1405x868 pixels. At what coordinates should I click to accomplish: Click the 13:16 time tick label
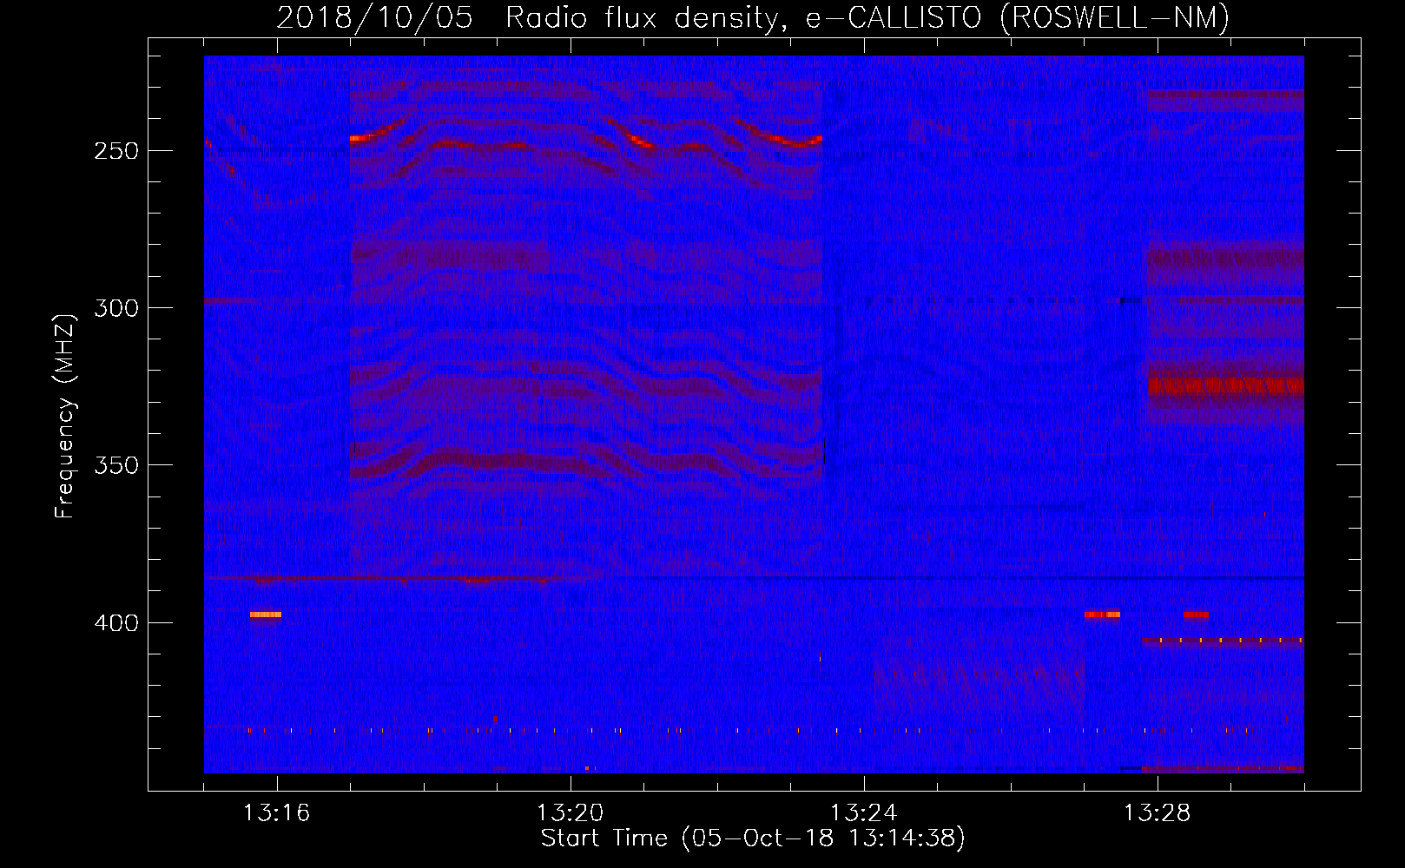(x=276, y=813)
